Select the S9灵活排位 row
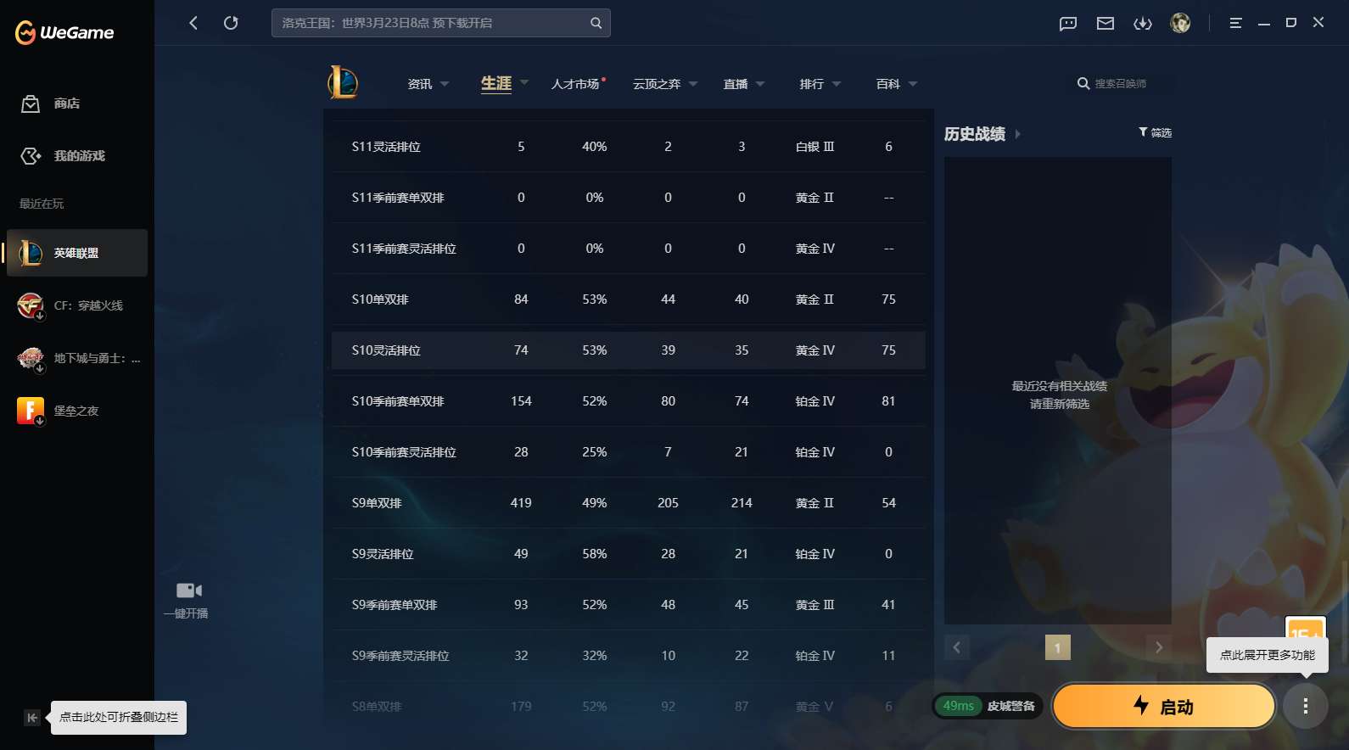Viewport: 1349px width, 750px height. [628, 554]
